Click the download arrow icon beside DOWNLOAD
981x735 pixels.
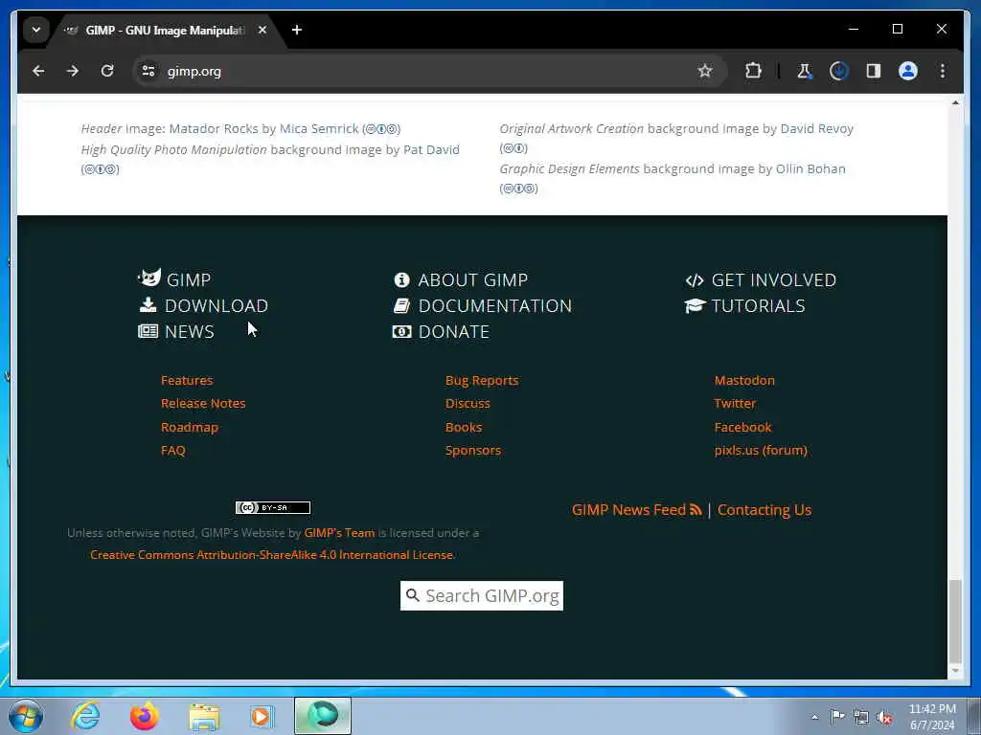pos(148,305)
